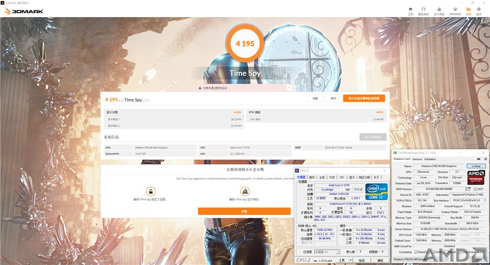Image resolution: width=490 pixels, height=265 pixels.
Task: Click the orange online validate and compare button
Action: (364, 98)
